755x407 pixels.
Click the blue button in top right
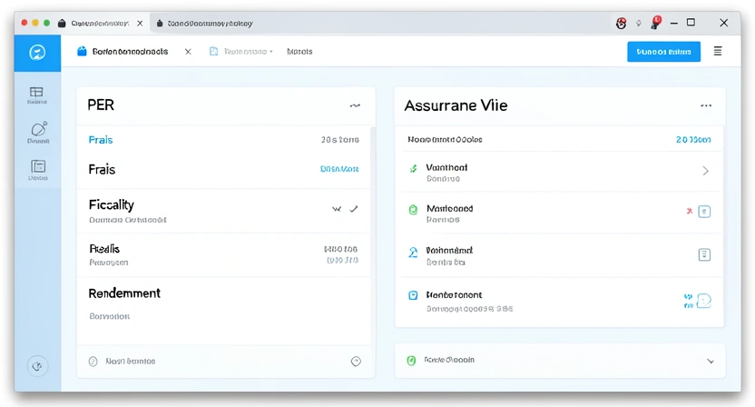pyautogui.click(x=663, y=52)
